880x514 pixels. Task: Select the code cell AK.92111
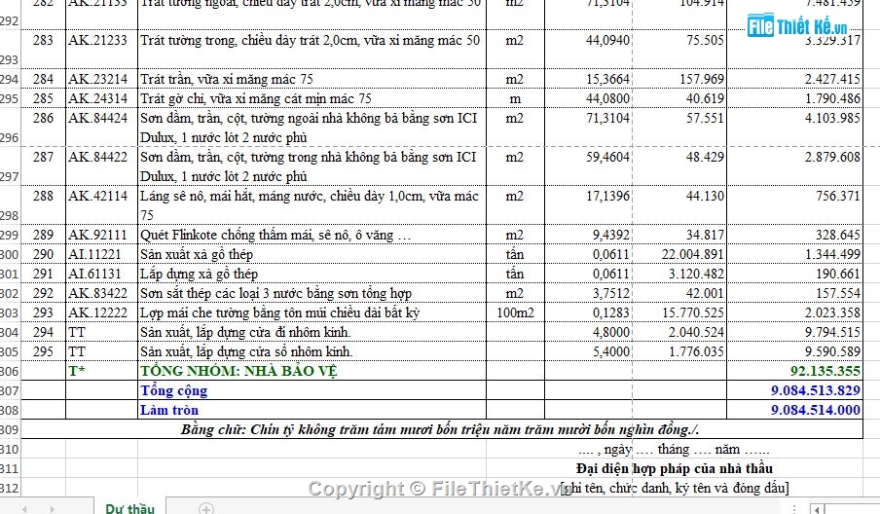(x=101, y=235)
